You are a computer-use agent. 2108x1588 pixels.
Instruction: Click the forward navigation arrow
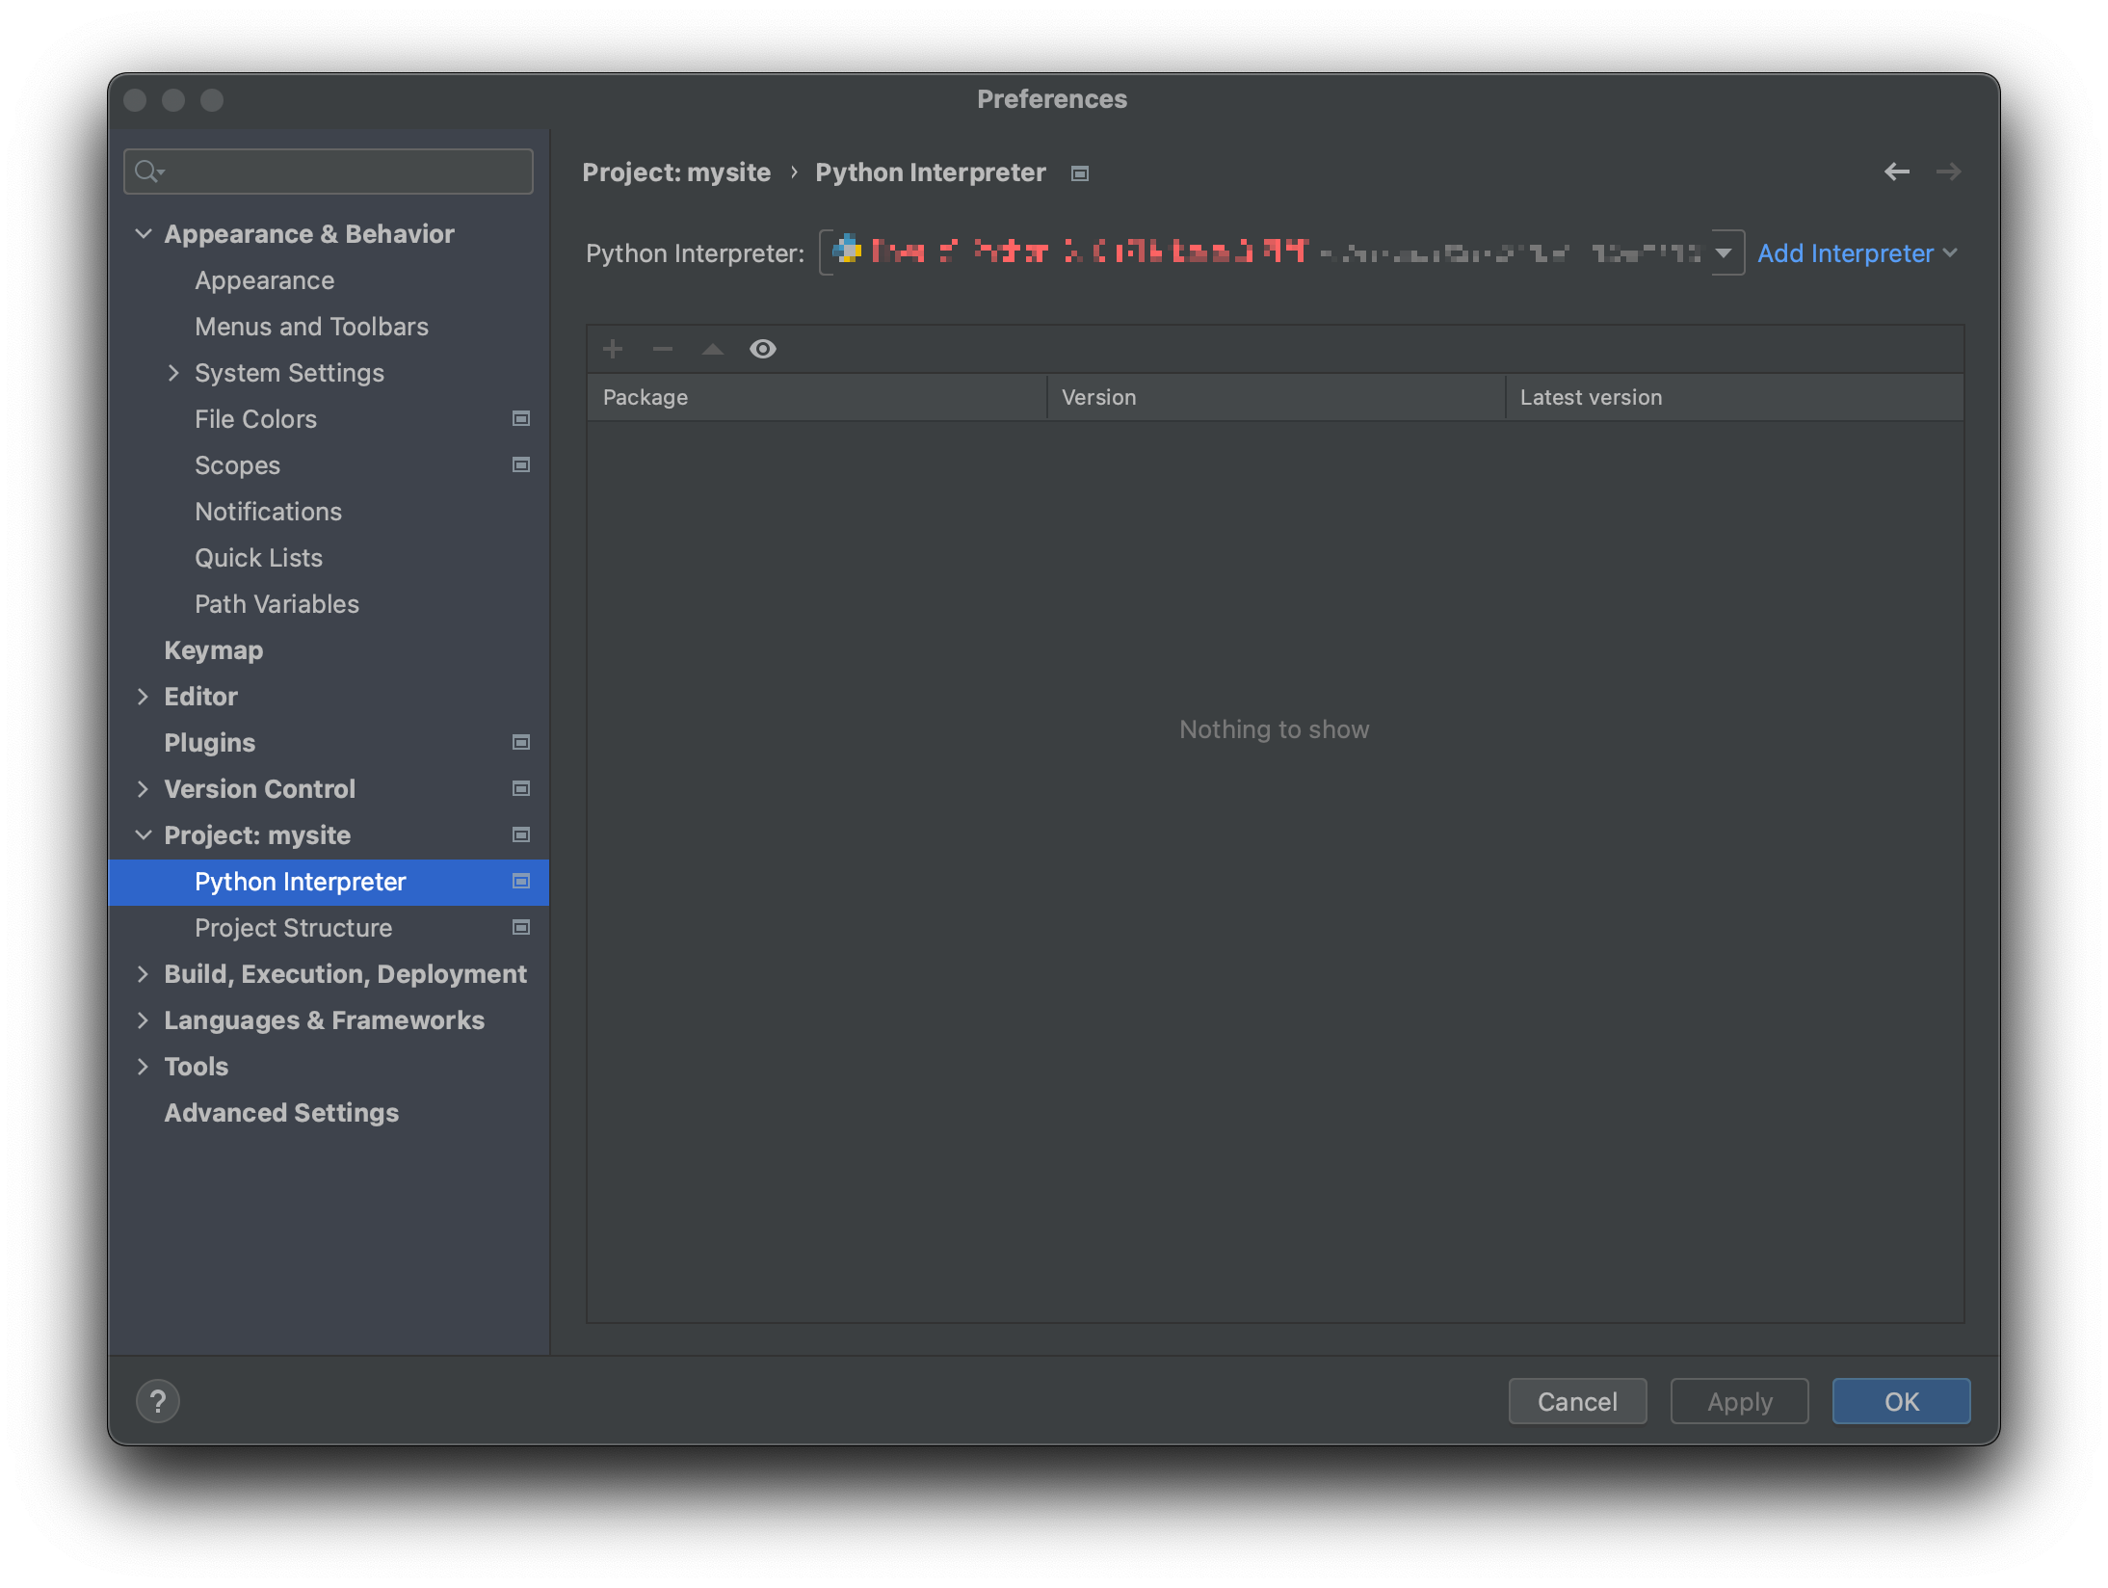tap(1948, 172)
